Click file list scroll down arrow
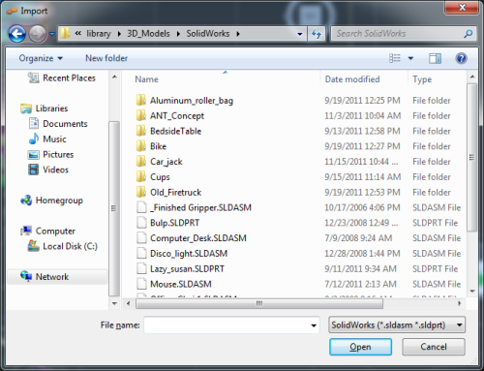The height and width of the screenshot is (371, 484). click(472, 292)
